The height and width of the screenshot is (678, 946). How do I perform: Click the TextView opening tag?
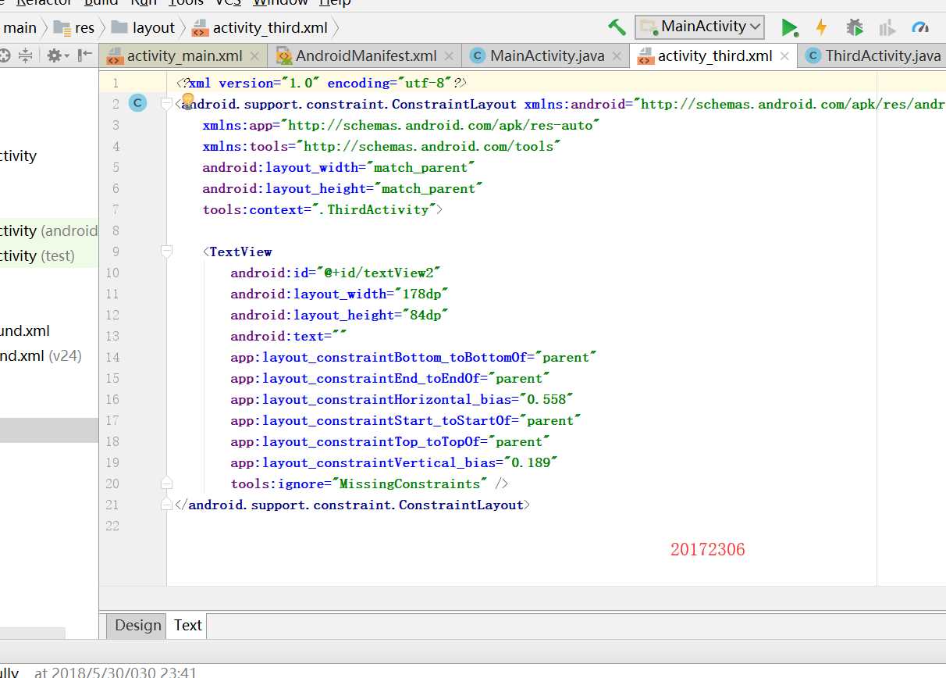click(237, 252)
